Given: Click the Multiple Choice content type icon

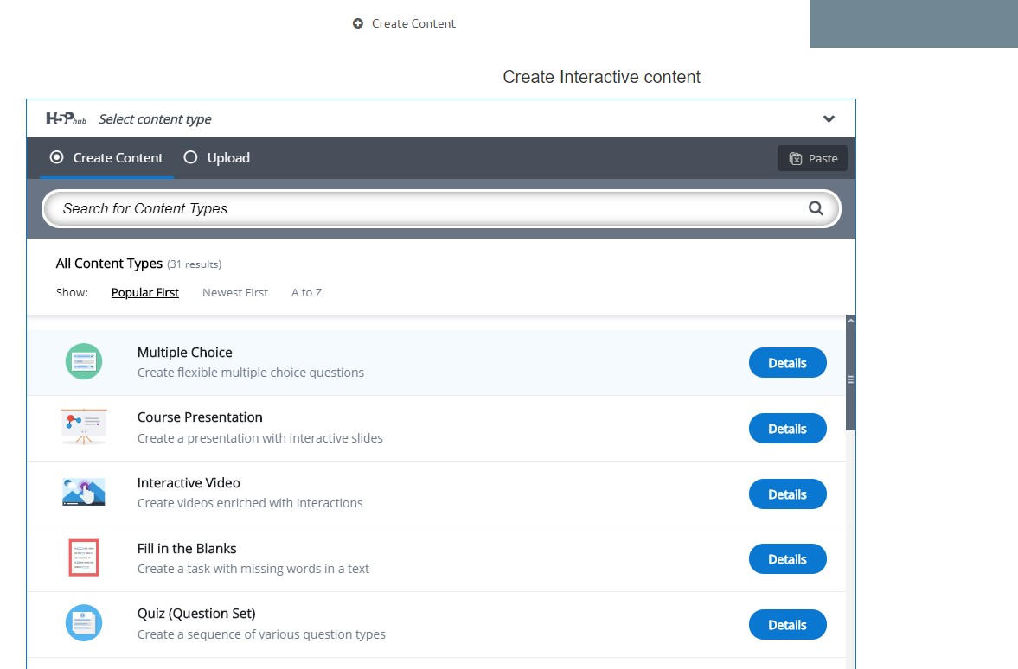Looking at the screenshot, I should click(84, 361).
